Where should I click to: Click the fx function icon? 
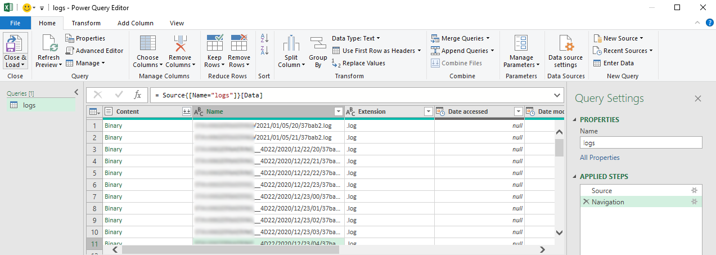[137, 95]
